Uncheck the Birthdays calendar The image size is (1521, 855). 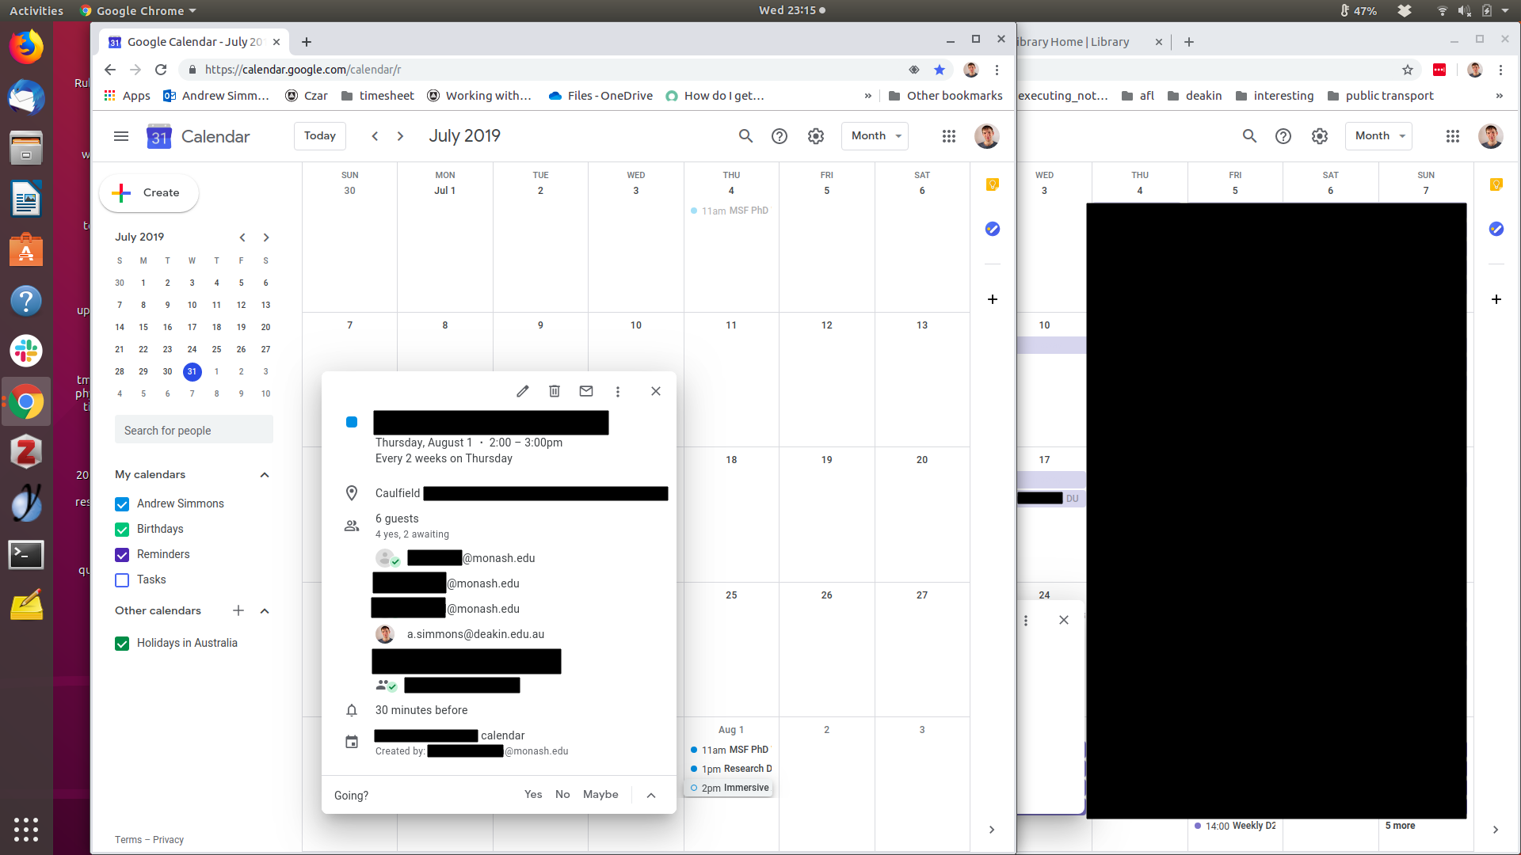(122, 530)
